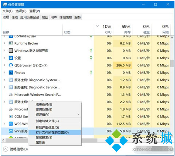Click the 112.5 MB memory cell
The image size is (175, 156).
(x=122, y=124)
